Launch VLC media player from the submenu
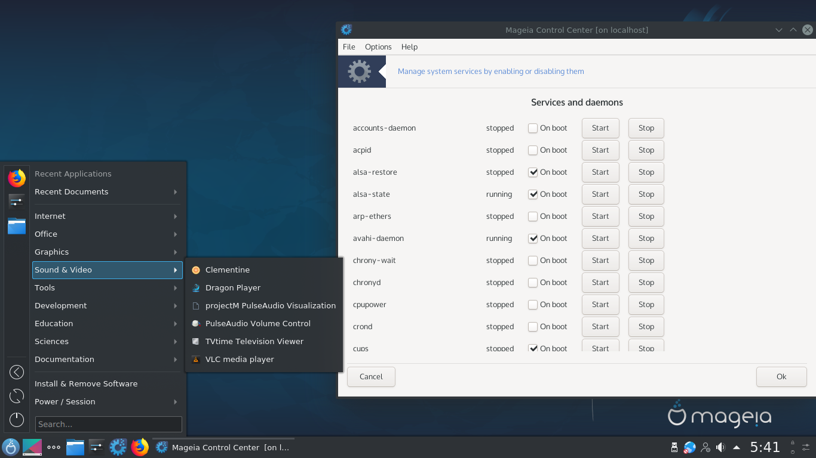Viewport: 816px width, 458px height. point(239,360)
